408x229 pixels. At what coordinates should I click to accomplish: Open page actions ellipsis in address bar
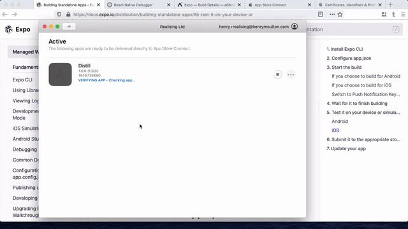coord(332,15)
